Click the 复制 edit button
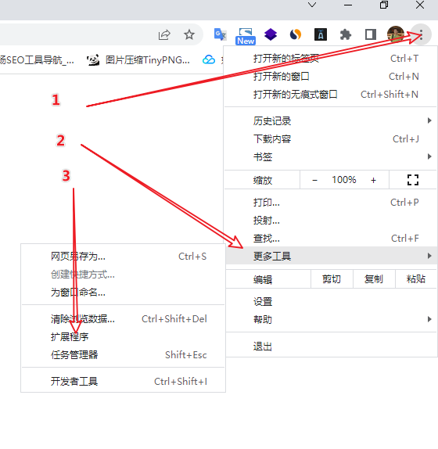This screenshot has width=438, height=449. 374,279
